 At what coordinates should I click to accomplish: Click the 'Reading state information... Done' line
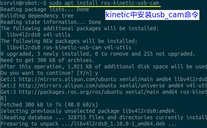(51, 22)
